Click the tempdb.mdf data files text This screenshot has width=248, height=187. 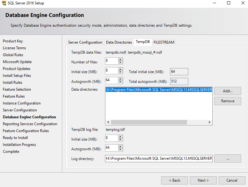coord(134,52)
